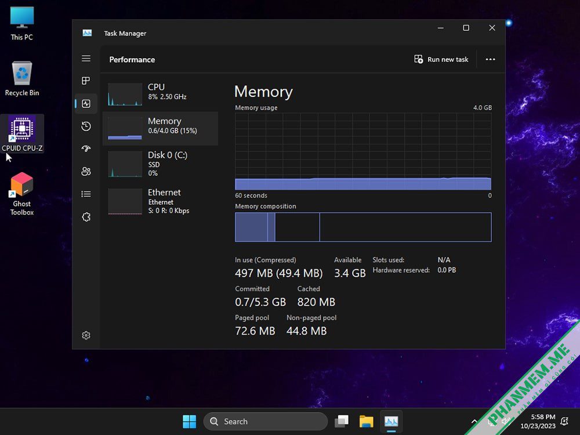
Task: Select the CPUID CPU-Z desktop shortcut
Action: coord(22,133)
